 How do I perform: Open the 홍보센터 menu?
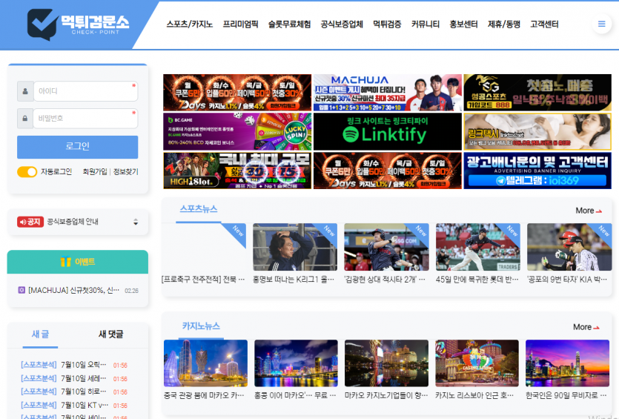[464, 24]
